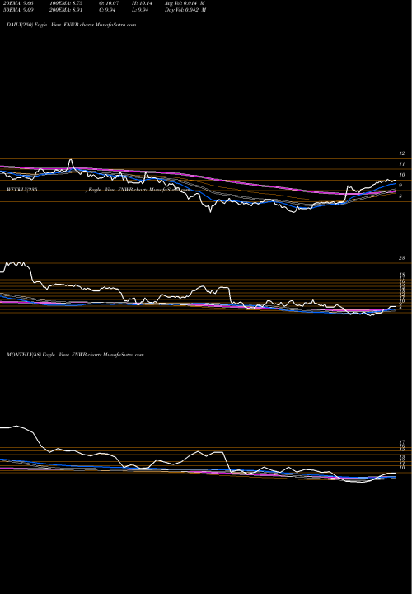Click the Day Vol reading
This screenshot has height=594, width=412.
pos(185,10)
